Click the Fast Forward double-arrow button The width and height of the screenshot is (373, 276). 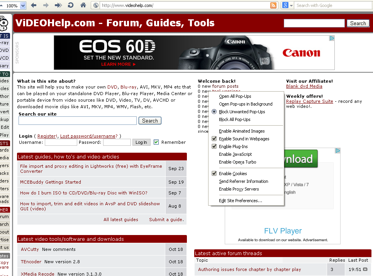point(58,5)
